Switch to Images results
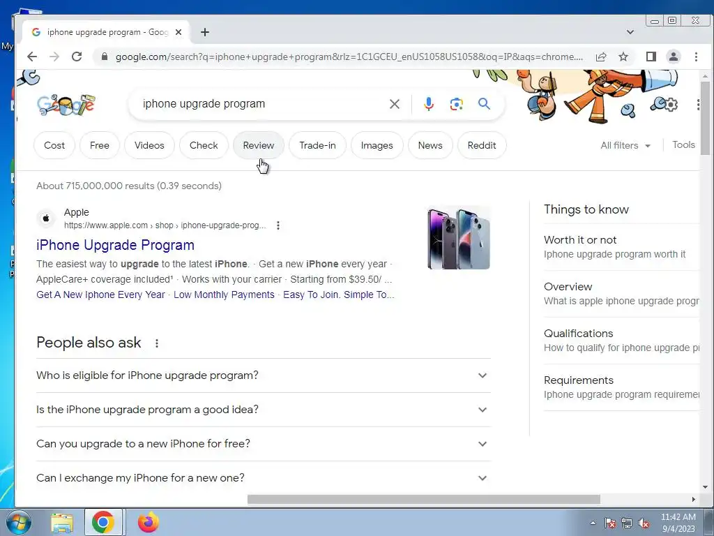This screenshot has height=536, width=714. click(x=377, y=145)
